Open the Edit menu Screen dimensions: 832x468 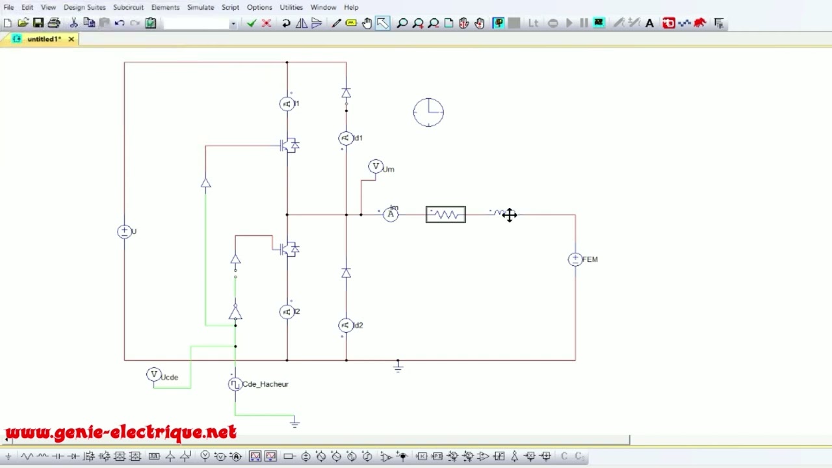click(27, 7)
